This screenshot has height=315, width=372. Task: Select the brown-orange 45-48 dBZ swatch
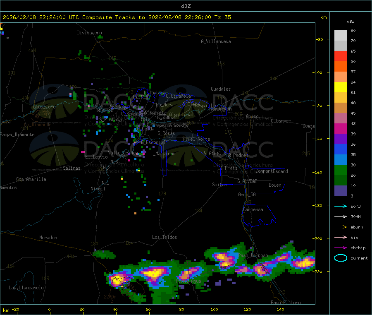point(341,108)
